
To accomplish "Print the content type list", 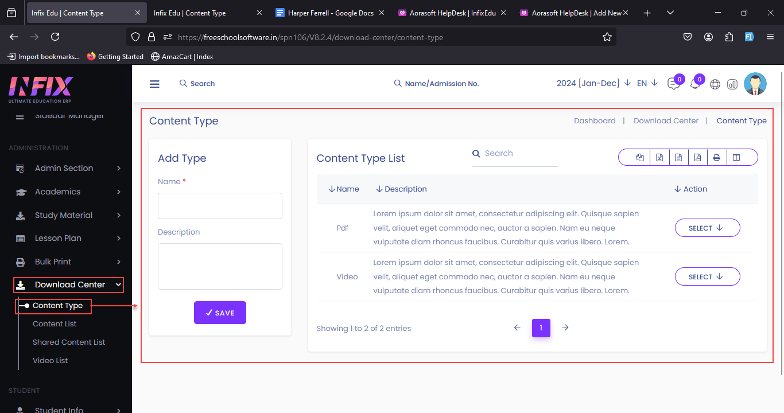I will tap(717, 157).
